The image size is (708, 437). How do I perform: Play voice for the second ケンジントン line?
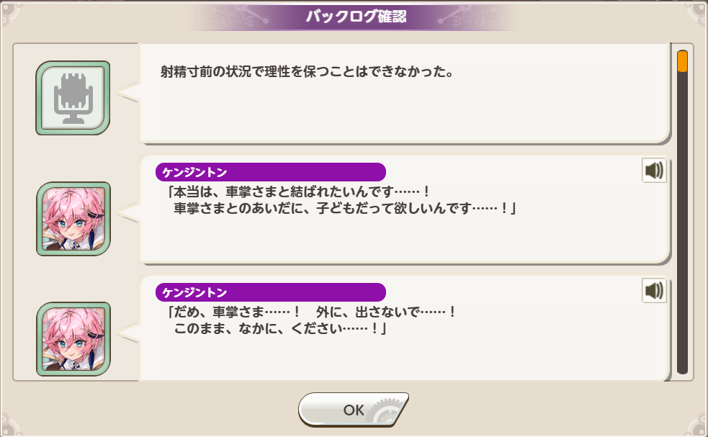pos(654,291)
